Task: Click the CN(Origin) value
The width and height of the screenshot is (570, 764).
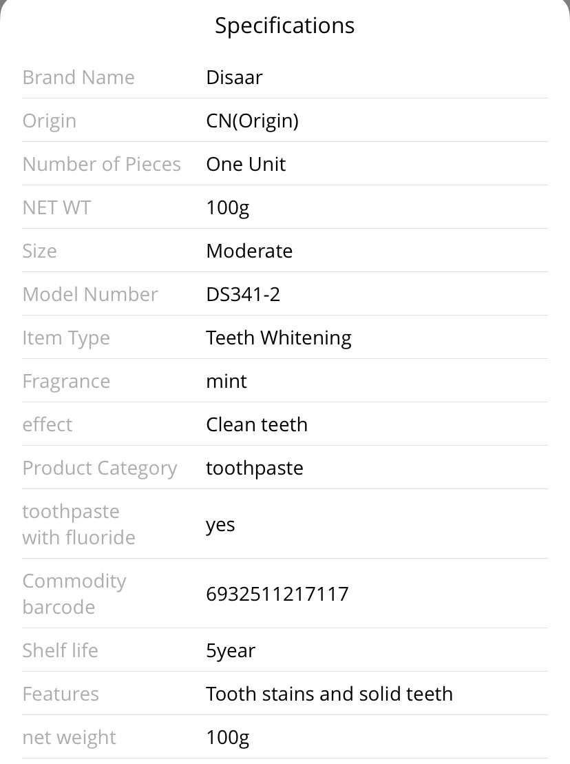Action: [x=253, y=121]
